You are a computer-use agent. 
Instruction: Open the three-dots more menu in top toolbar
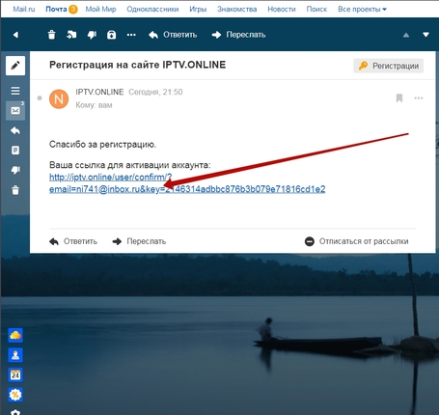[131, 35]
